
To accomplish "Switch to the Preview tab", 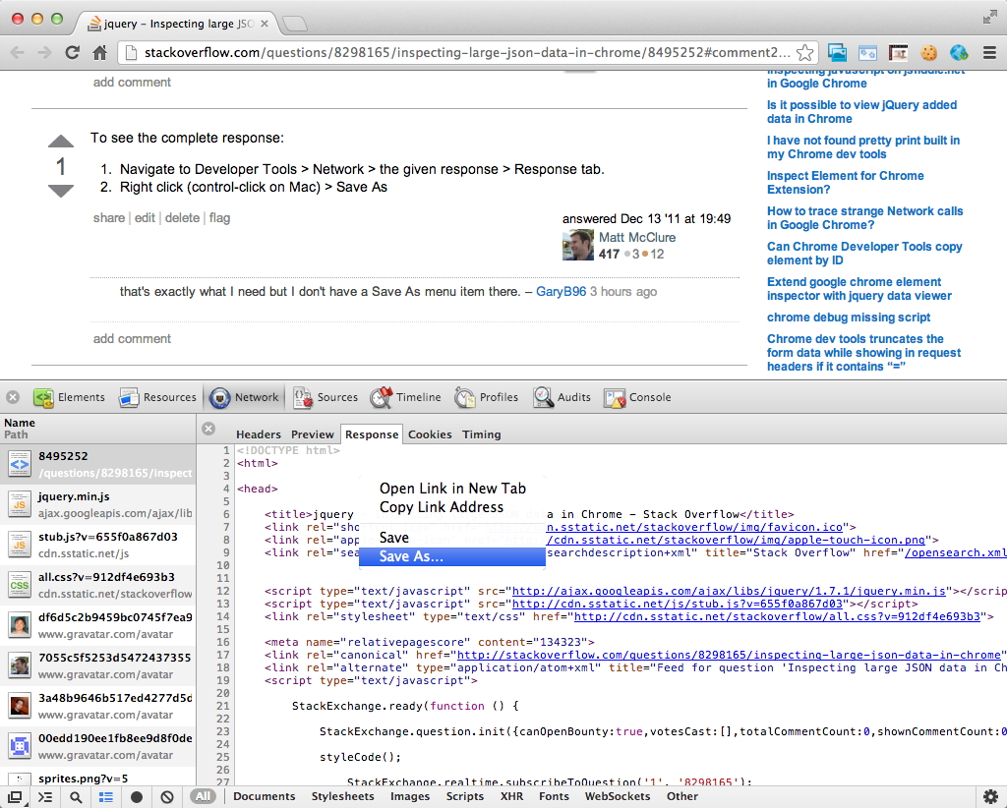I will (312, 434).
